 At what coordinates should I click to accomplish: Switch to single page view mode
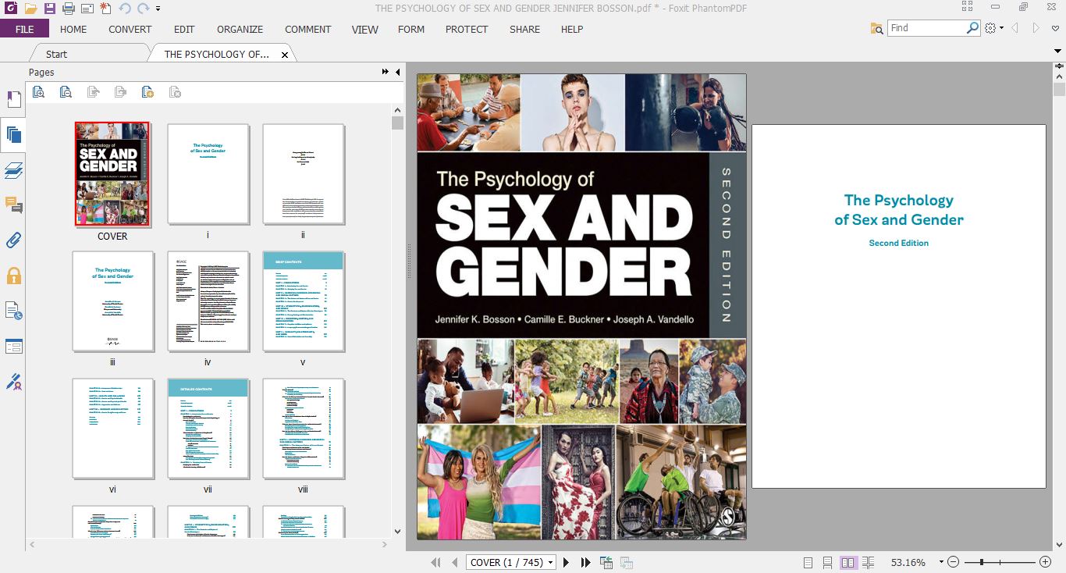click(808, 562)
